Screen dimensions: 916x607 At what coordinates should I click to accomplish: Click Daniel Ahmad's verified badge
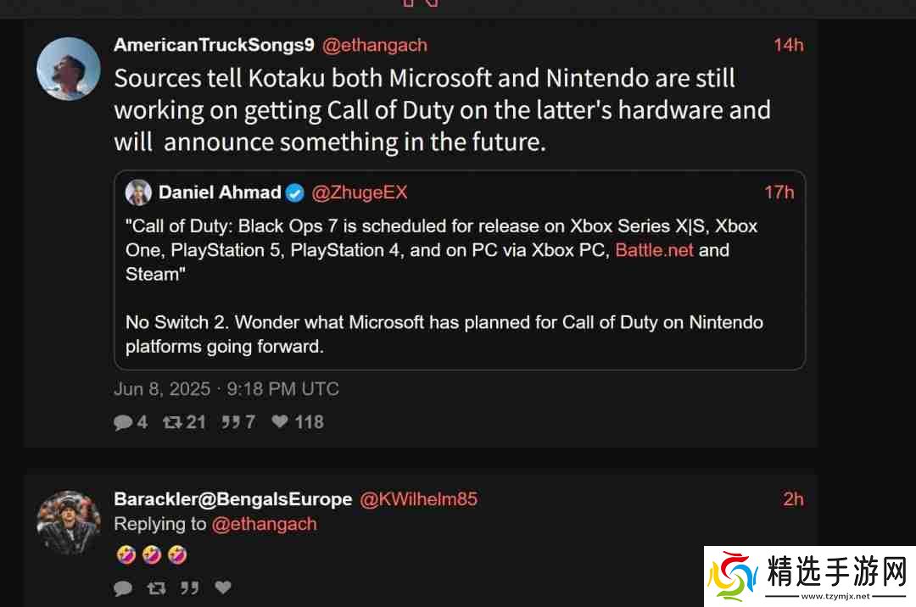click(x=294, y=192)
